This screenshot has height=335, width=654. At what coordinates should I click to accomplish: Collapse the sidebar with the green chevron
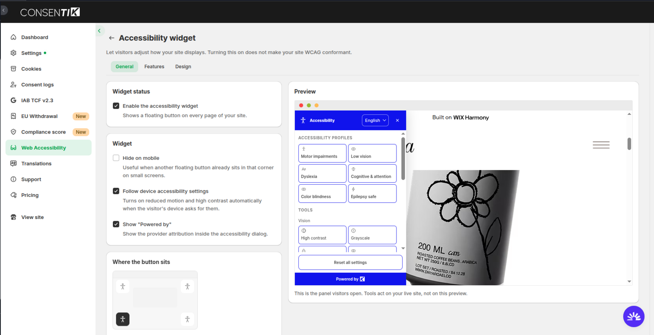tap(99, 31)
